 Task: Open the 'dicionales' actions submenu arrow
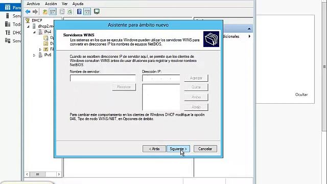click(249, 36)
